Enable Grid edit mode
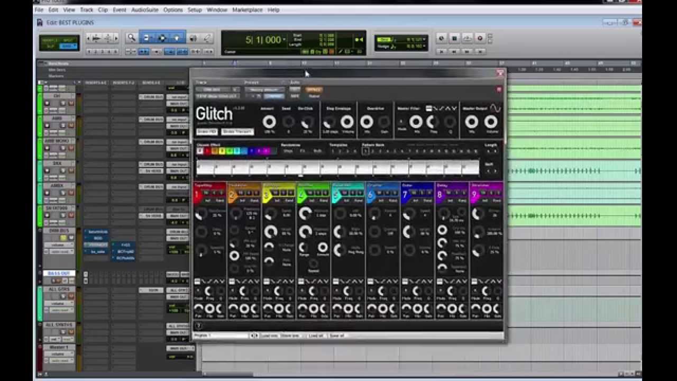The height and width of the screenshot is (381, 677). pos(68,47)
